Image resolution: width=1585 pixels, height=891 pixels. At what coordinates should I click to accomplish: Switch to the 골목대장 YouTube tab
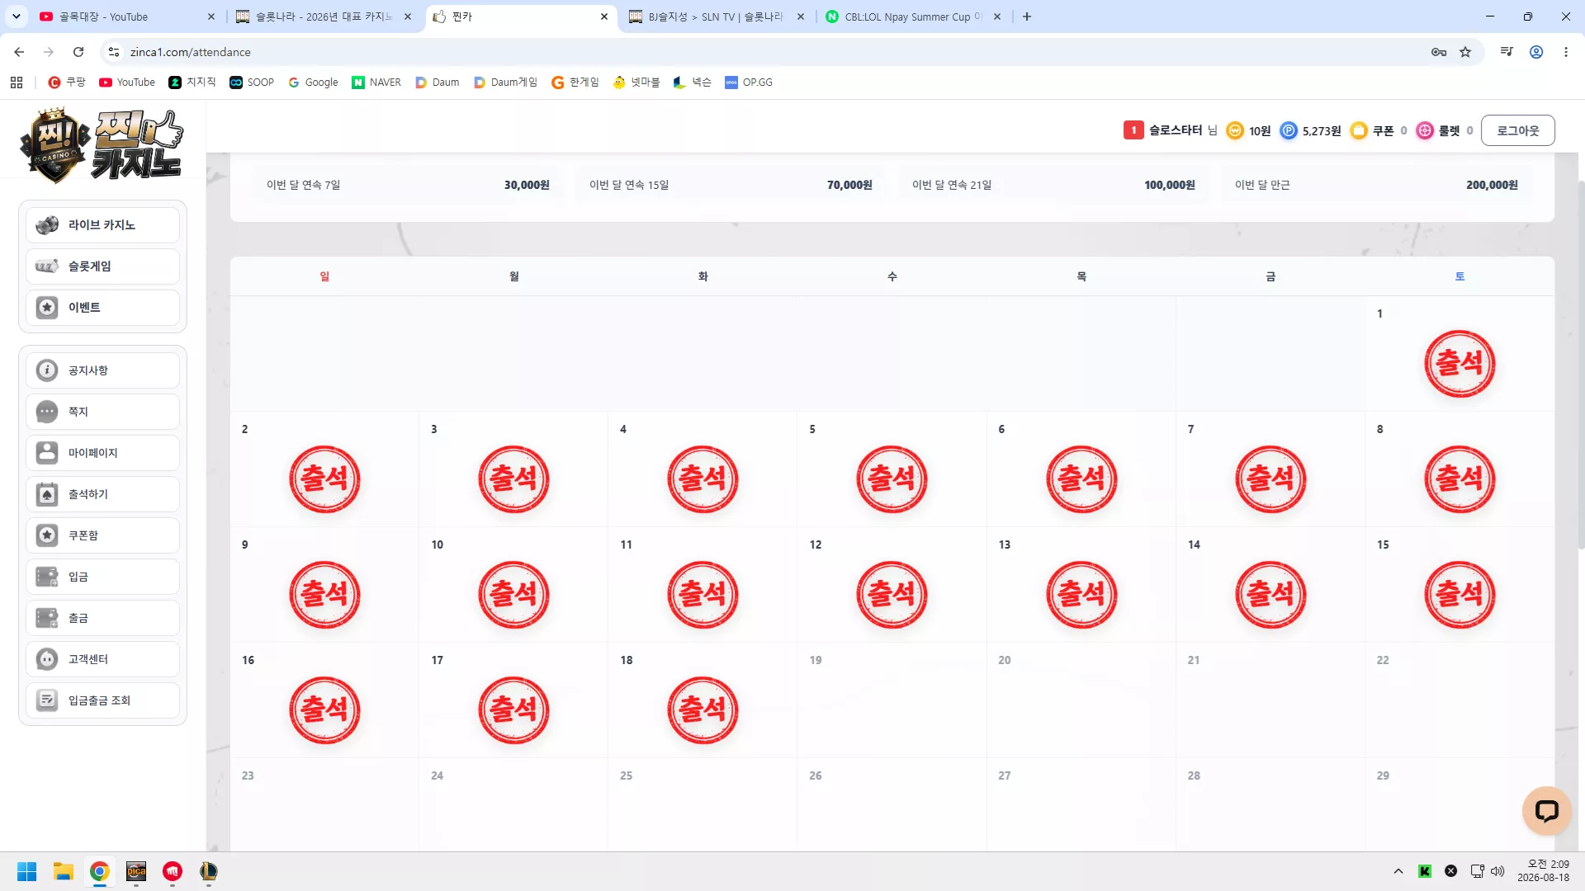(125, 16)
